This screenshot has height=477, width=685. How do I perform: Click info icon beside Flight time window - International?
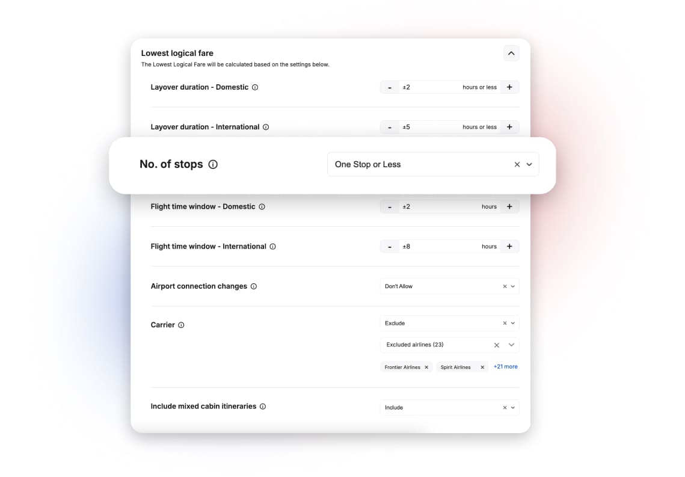pyautogui.click(x=272, y=247)
